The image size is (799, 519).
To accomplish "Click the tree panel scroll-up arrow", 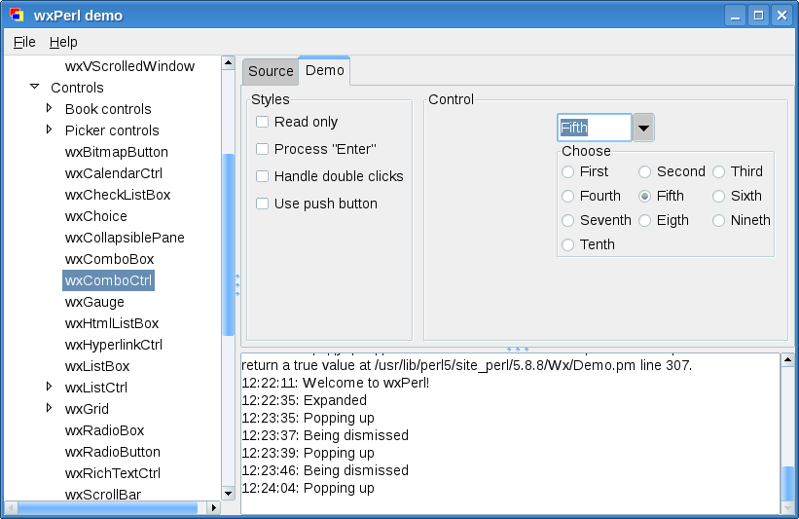I will [x=229, y=63].
